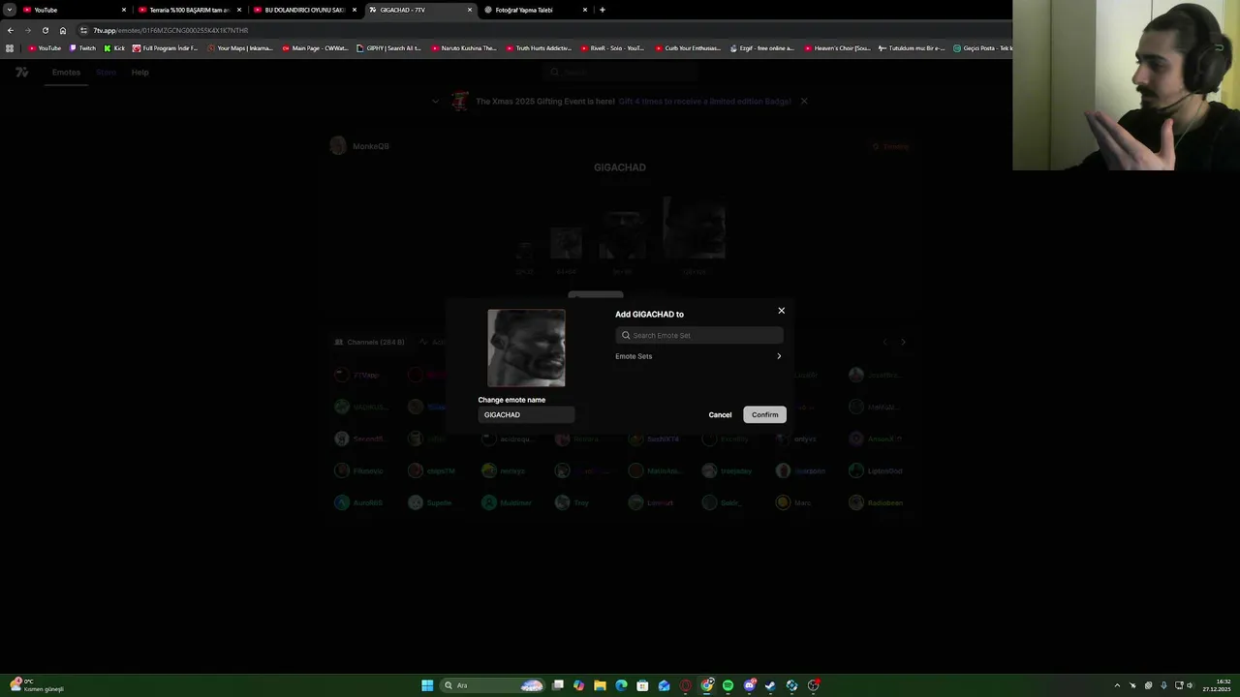The image size is (1240, 697).
Task: Open MonkeQB uploader profile
Action: [359, 146]
